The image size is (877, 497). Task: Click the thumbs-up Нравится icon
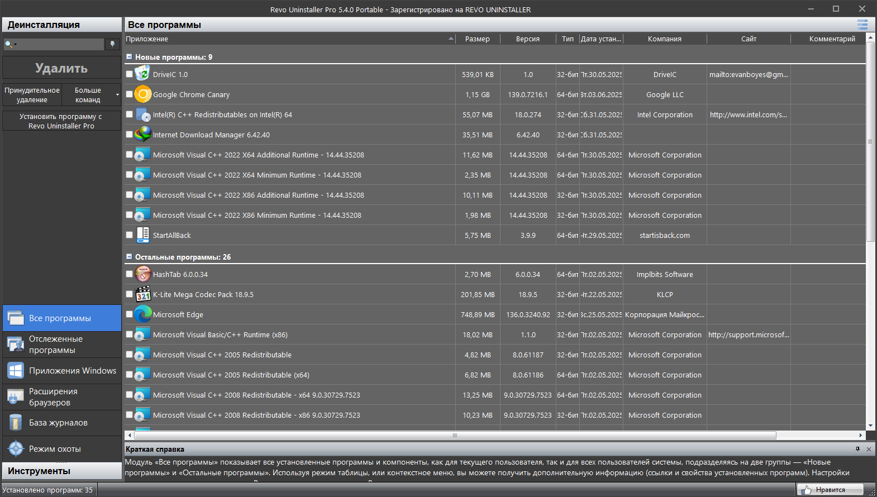805,490
